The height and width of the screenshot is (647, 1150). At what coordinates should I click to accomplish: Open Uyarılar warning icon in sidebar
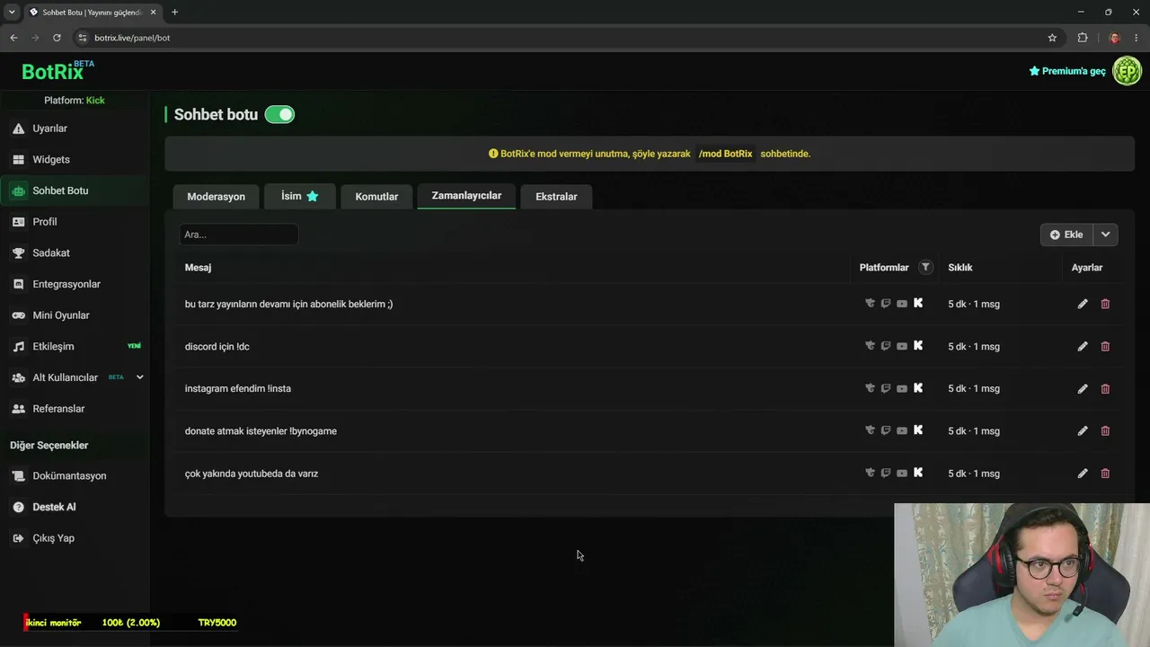18,129
